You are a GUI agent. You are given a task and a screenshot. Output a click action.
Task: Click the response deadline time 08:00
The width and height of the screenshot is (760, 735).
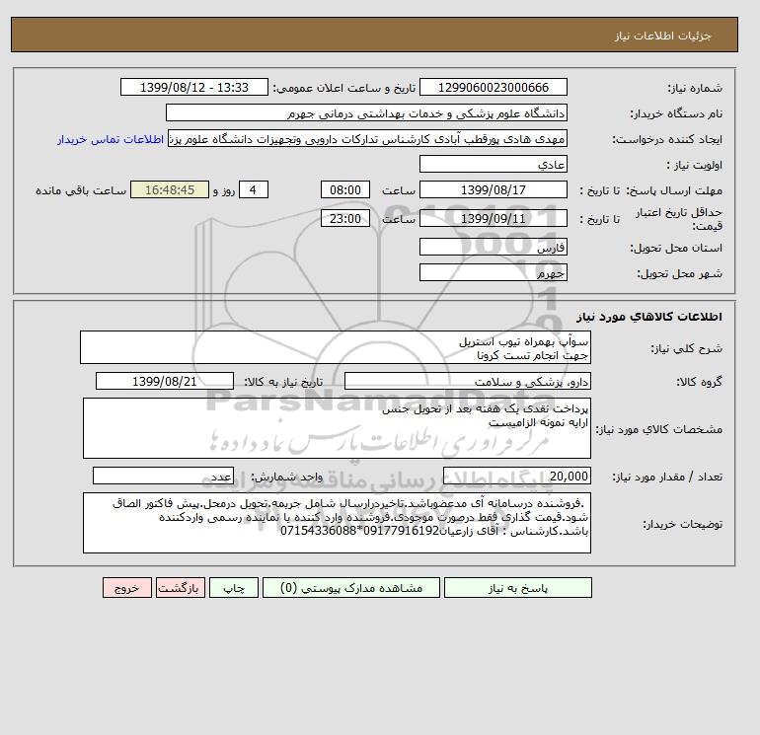coord(345,190)
